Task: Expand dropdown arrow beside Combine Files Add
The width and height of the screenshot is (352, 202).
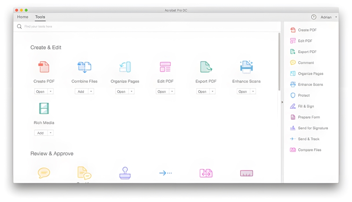Action: point(91,92)
